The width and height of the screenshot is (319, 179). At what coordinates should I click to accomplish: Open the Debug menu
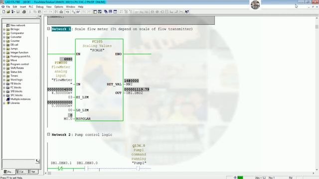40,6
